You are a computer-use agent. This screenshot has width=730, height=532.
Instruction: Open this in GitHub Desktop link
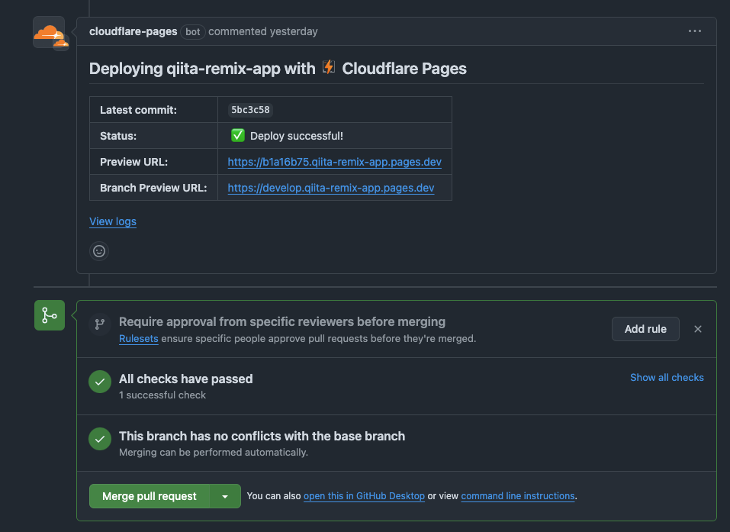(364, 496)
